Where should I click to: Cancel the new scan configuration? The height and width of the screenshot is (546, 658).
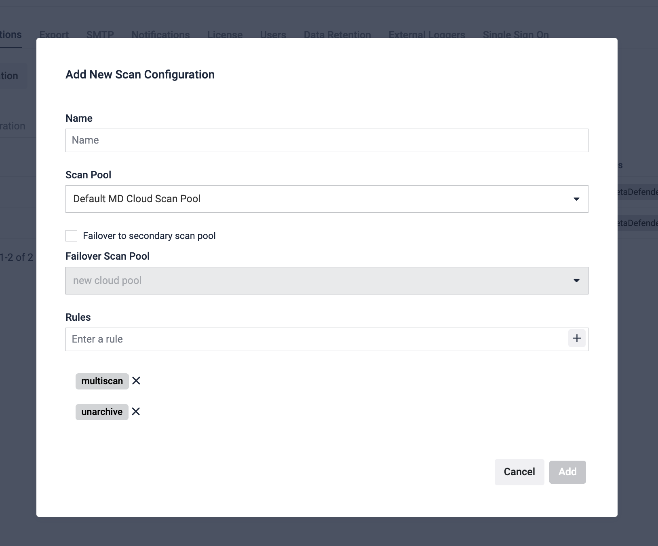click(x=519, y=472)
